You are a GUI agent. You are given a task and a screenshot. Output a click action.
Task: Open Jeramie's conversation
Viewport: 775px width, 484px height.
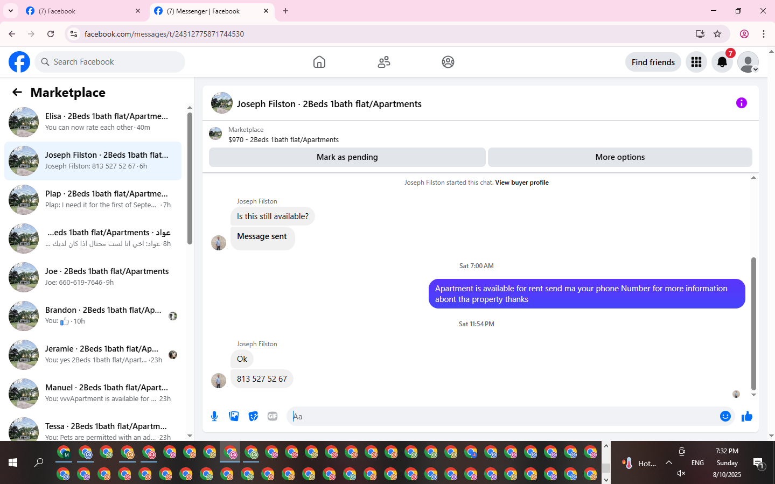(x=93, y=355)
